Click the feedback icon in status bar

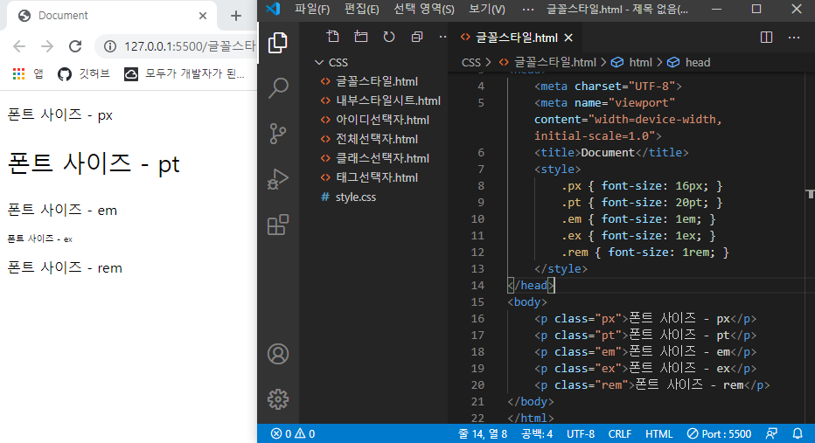772,433
